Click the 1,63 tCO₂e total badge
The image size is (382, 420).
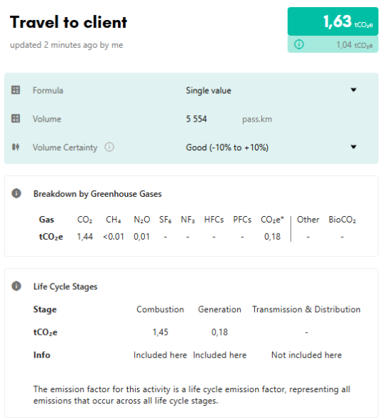click(x=333, y=21)
